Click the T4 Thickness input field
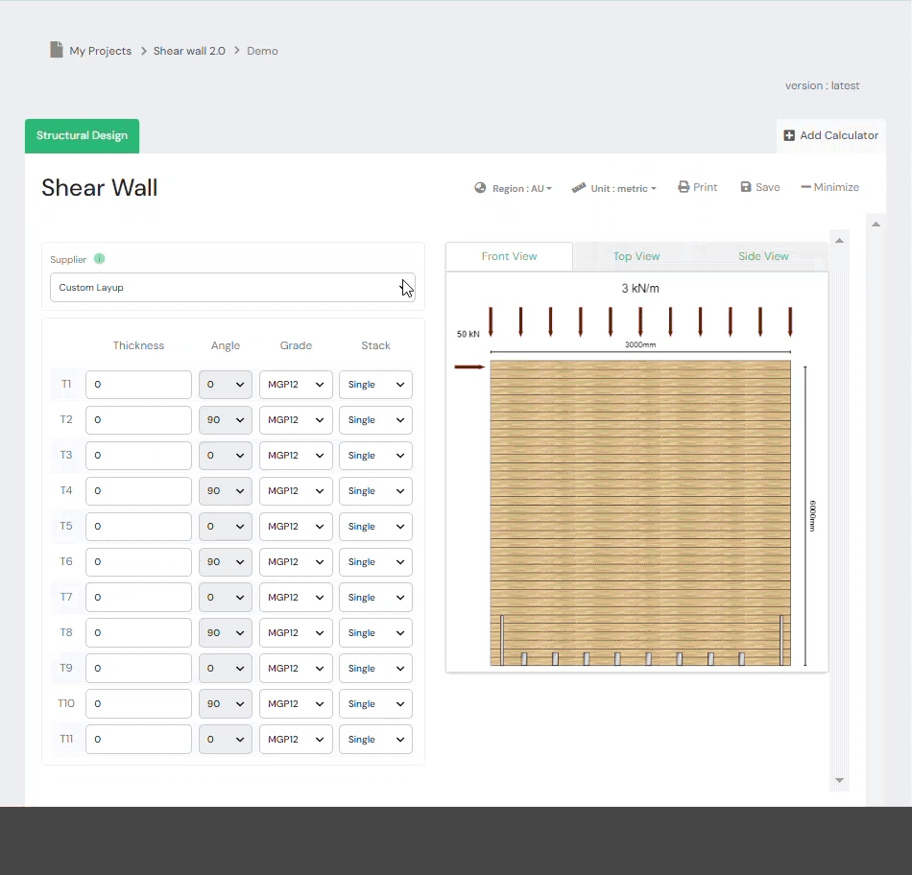Image resolution: width=912 pixels, height=875 pixels. pos(138,490)
